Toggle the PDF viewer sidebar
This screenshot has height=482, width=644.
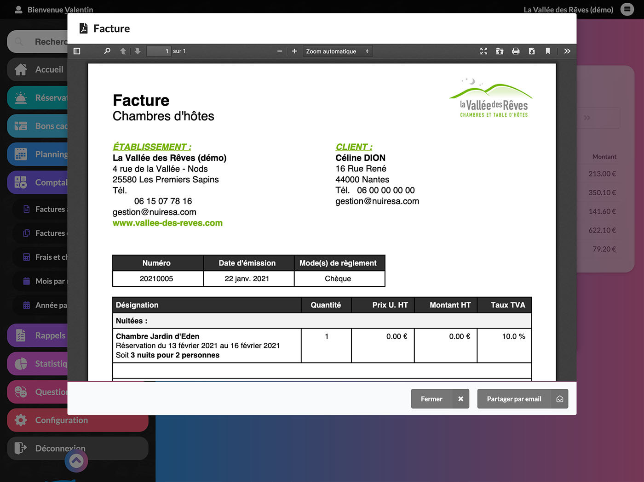tap(77, 51)
